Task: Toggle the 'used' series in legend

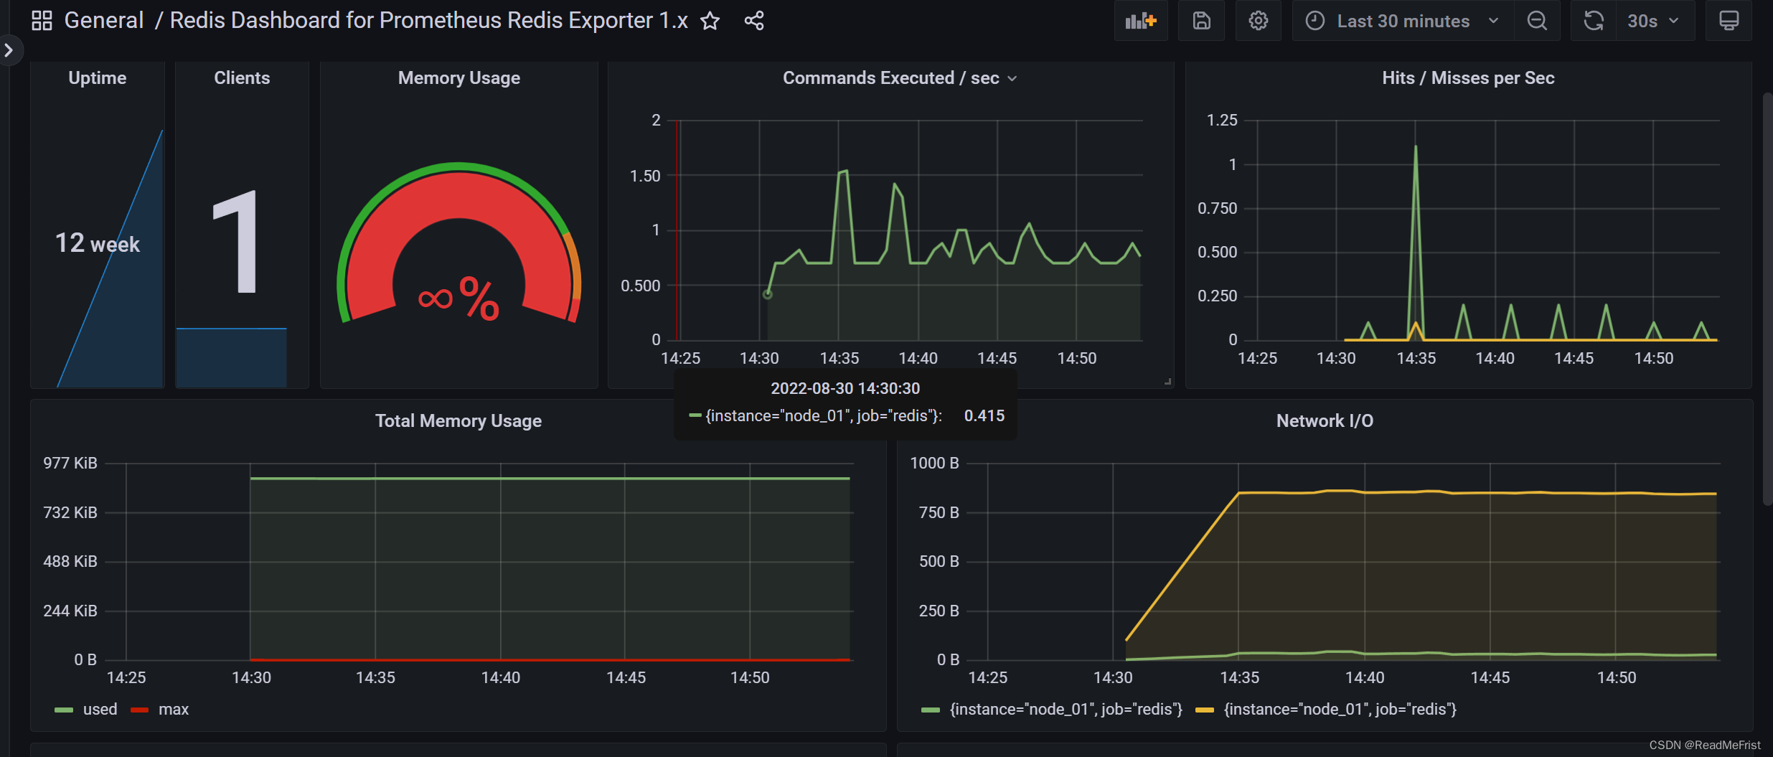Action: point(100,709)
